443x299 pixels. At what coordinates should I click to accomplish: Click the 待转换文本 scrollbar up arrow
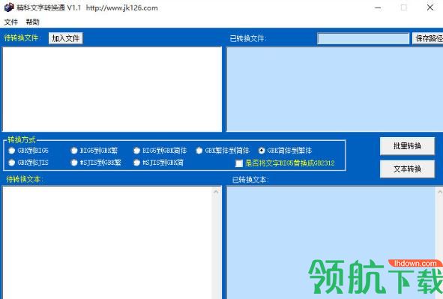point(216,192)
